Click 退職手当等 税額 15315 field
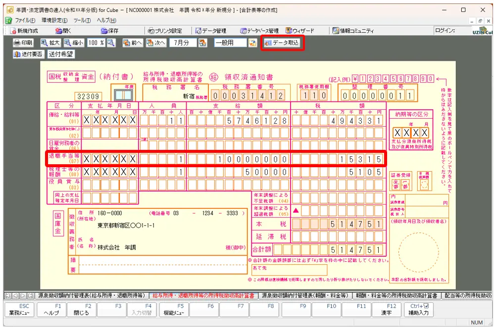The image size is (494, 329). [x=338, y=159]
